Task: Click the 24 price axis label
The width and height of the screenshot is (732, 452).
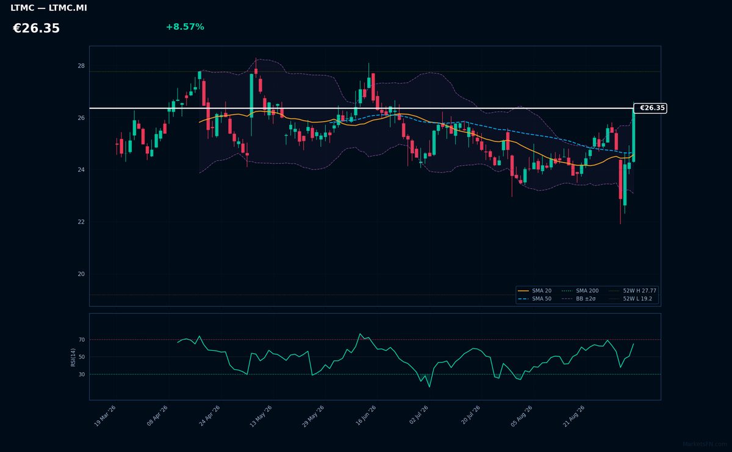Action: click(x=81, y=170)
